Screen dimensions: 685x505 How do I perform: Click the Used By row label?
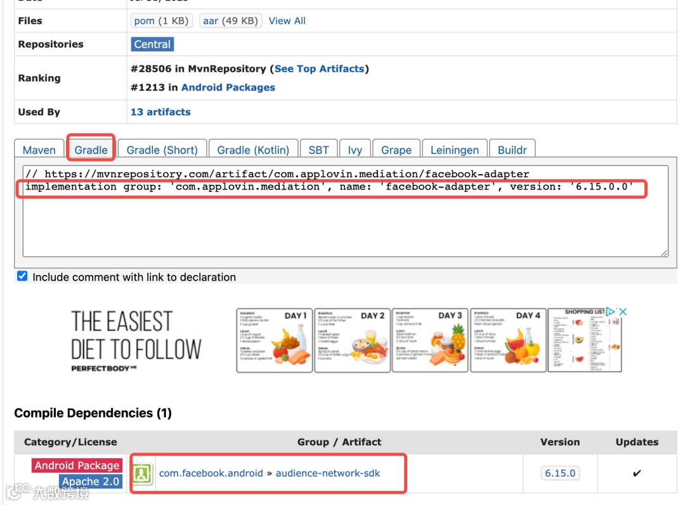pyautogui.click(x=39, y=112)
